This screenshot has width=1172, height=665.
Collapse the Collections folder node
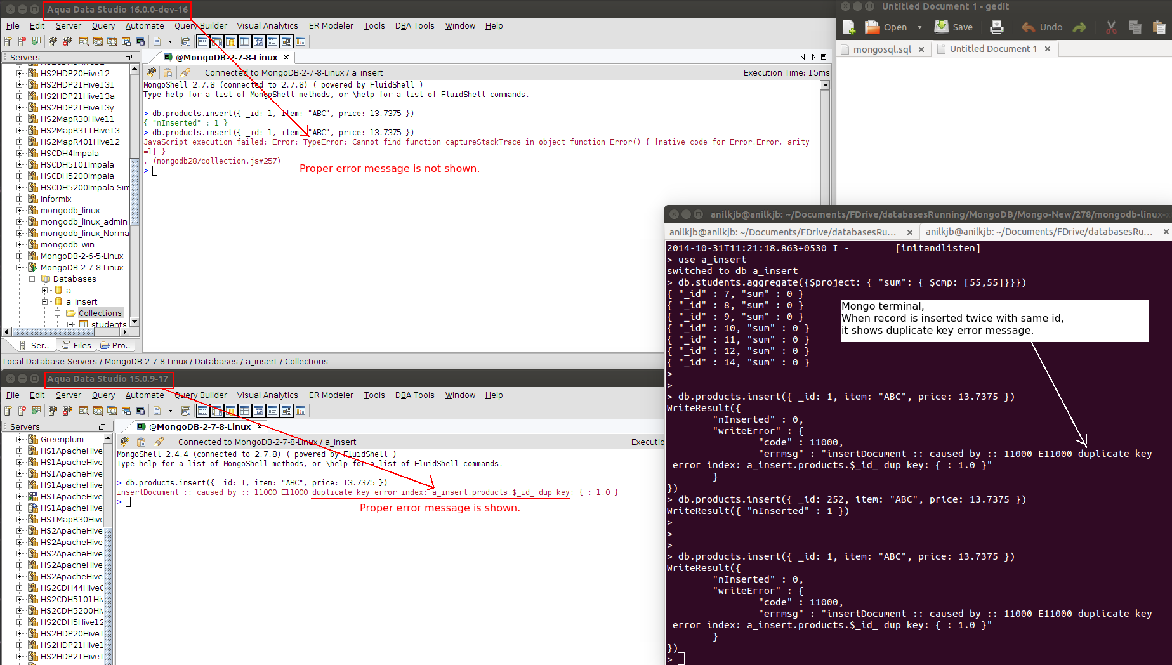(x=58, y=313)
